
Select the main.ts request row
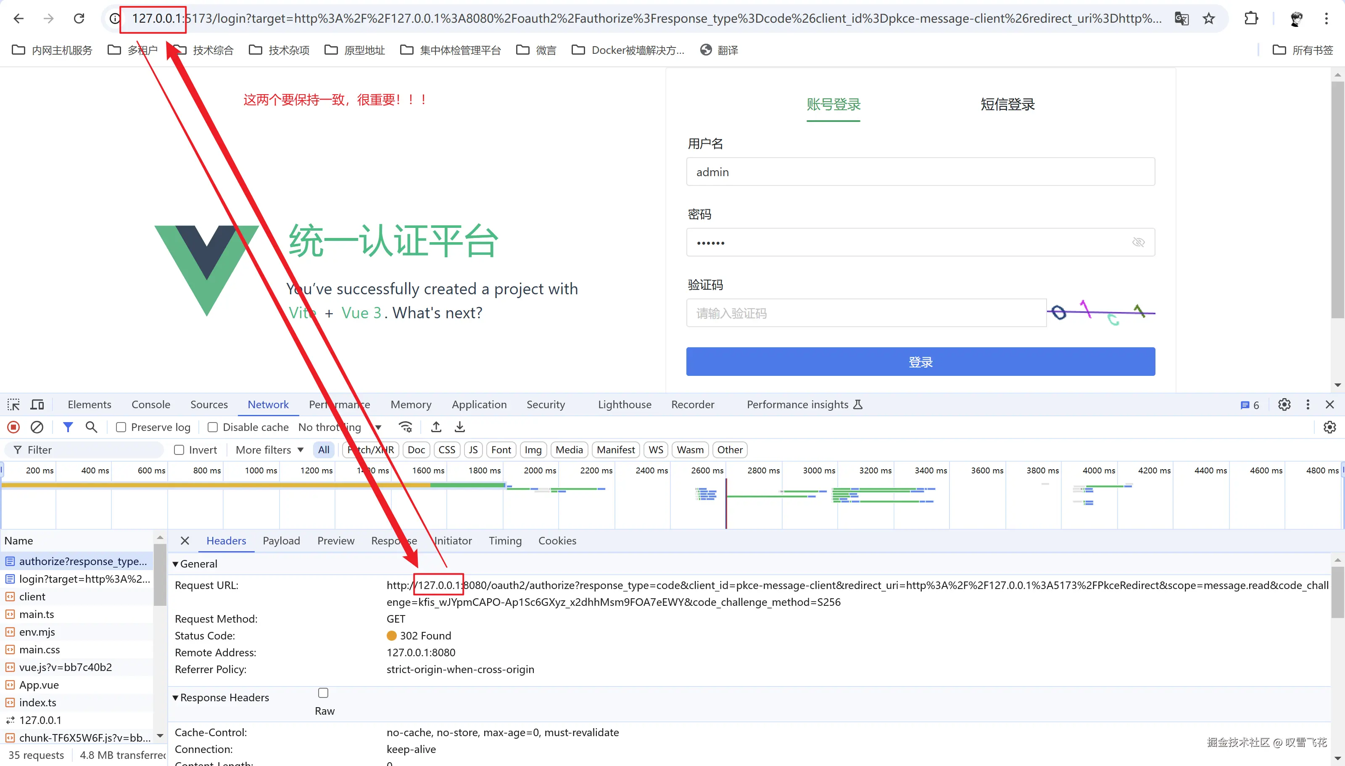[x=77, y=615]
